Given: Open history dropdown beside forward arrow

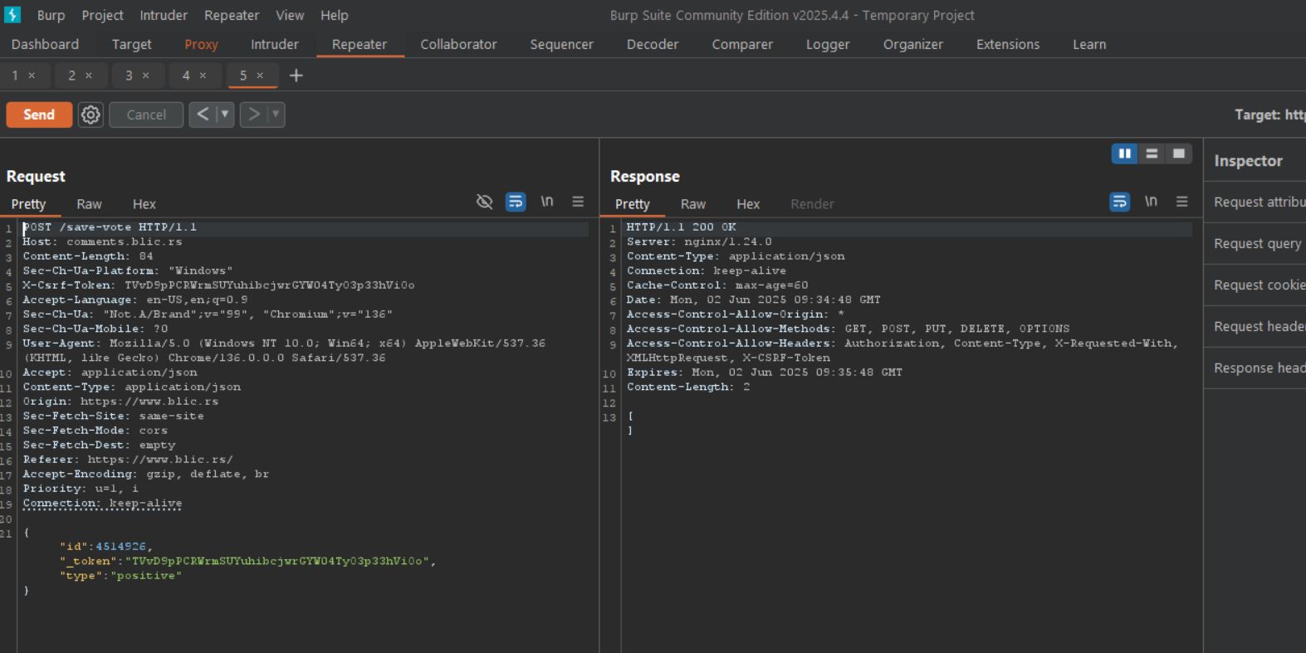Looking at the screenshot, I should point(276,115).
